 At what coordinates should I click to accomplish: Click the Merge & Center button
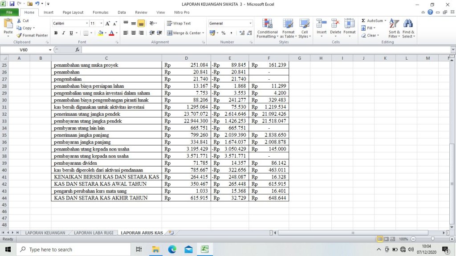[x=184, y=33]
